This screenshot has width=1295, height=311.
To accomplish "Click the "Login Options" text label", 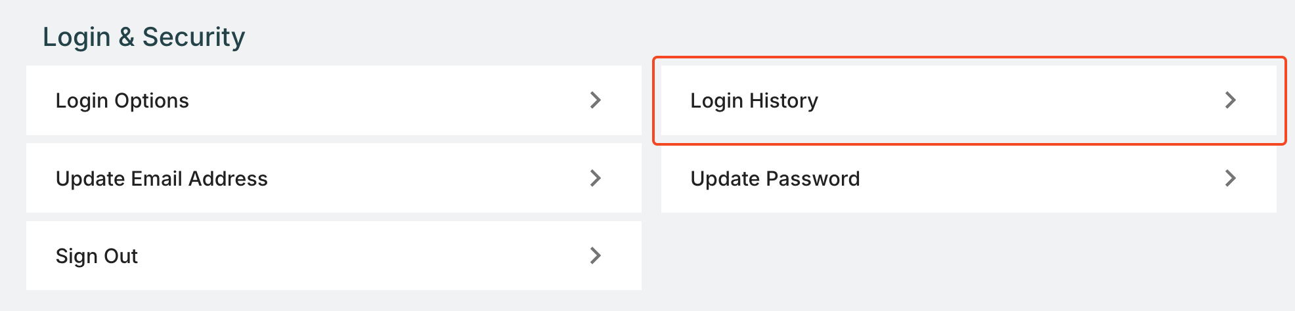I will tap(122, 100).
